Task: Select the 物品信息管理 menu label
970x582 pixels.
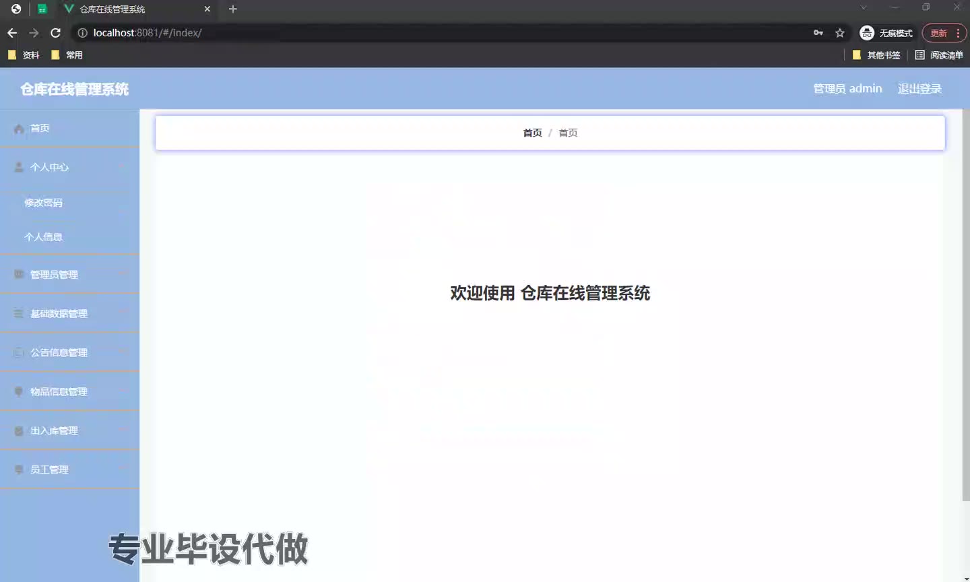Action: [59, 391]
